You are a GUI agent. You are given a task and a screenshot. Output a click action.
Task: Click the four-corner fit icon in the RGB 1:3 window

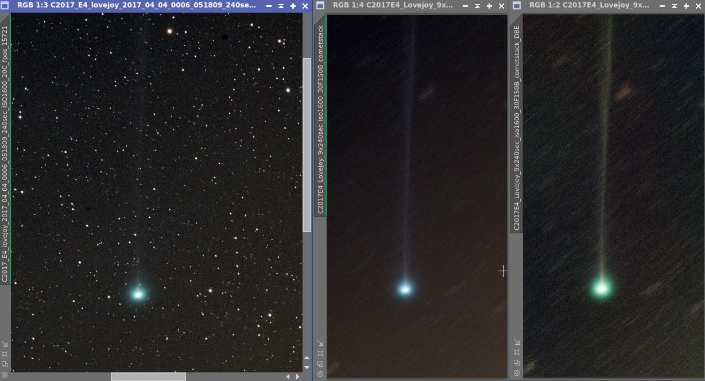point(5,354)
